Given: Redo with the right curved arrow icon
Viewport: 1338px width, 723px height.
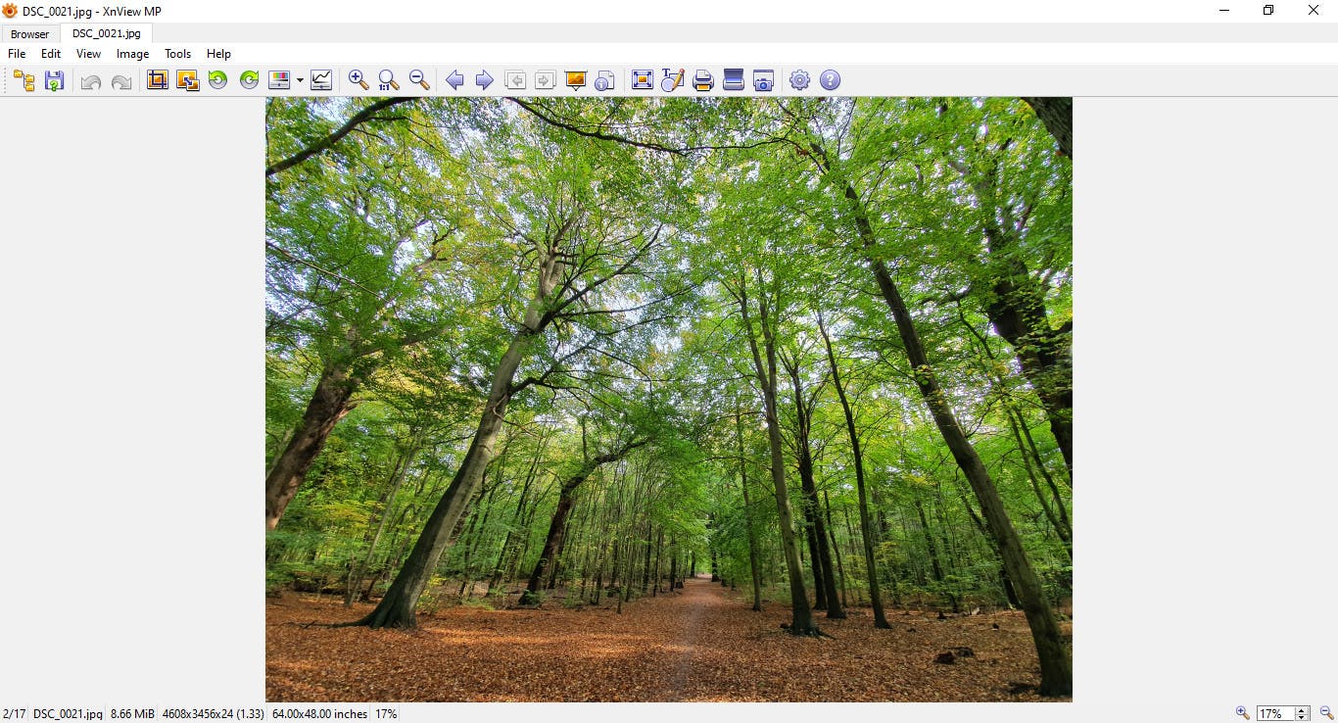Looking at the screenshot, I should pos(121,81).
